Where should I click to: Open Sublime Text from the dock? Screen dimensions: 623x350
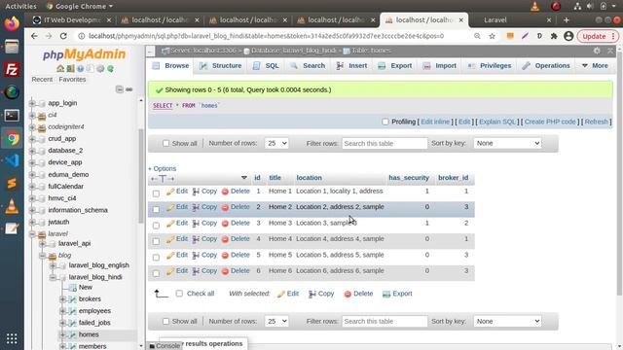pyautogui.click(x=12, y=184)
